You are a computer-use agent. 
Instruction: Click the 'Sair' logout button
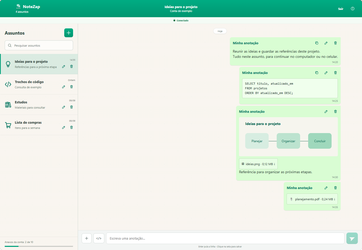click(341, 9)
